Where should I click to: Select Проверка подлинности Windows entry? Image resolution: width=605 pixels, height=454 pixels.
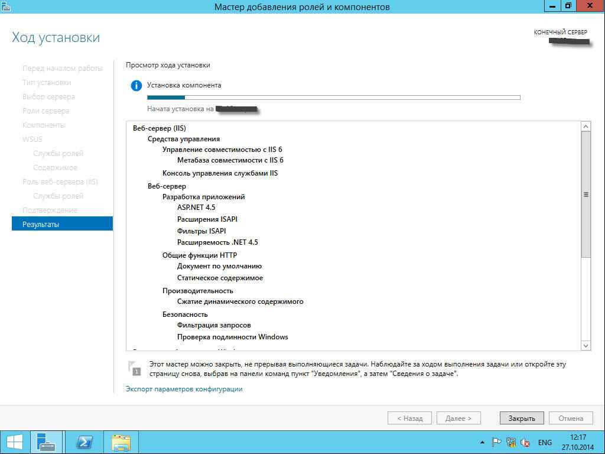(232, 336)
